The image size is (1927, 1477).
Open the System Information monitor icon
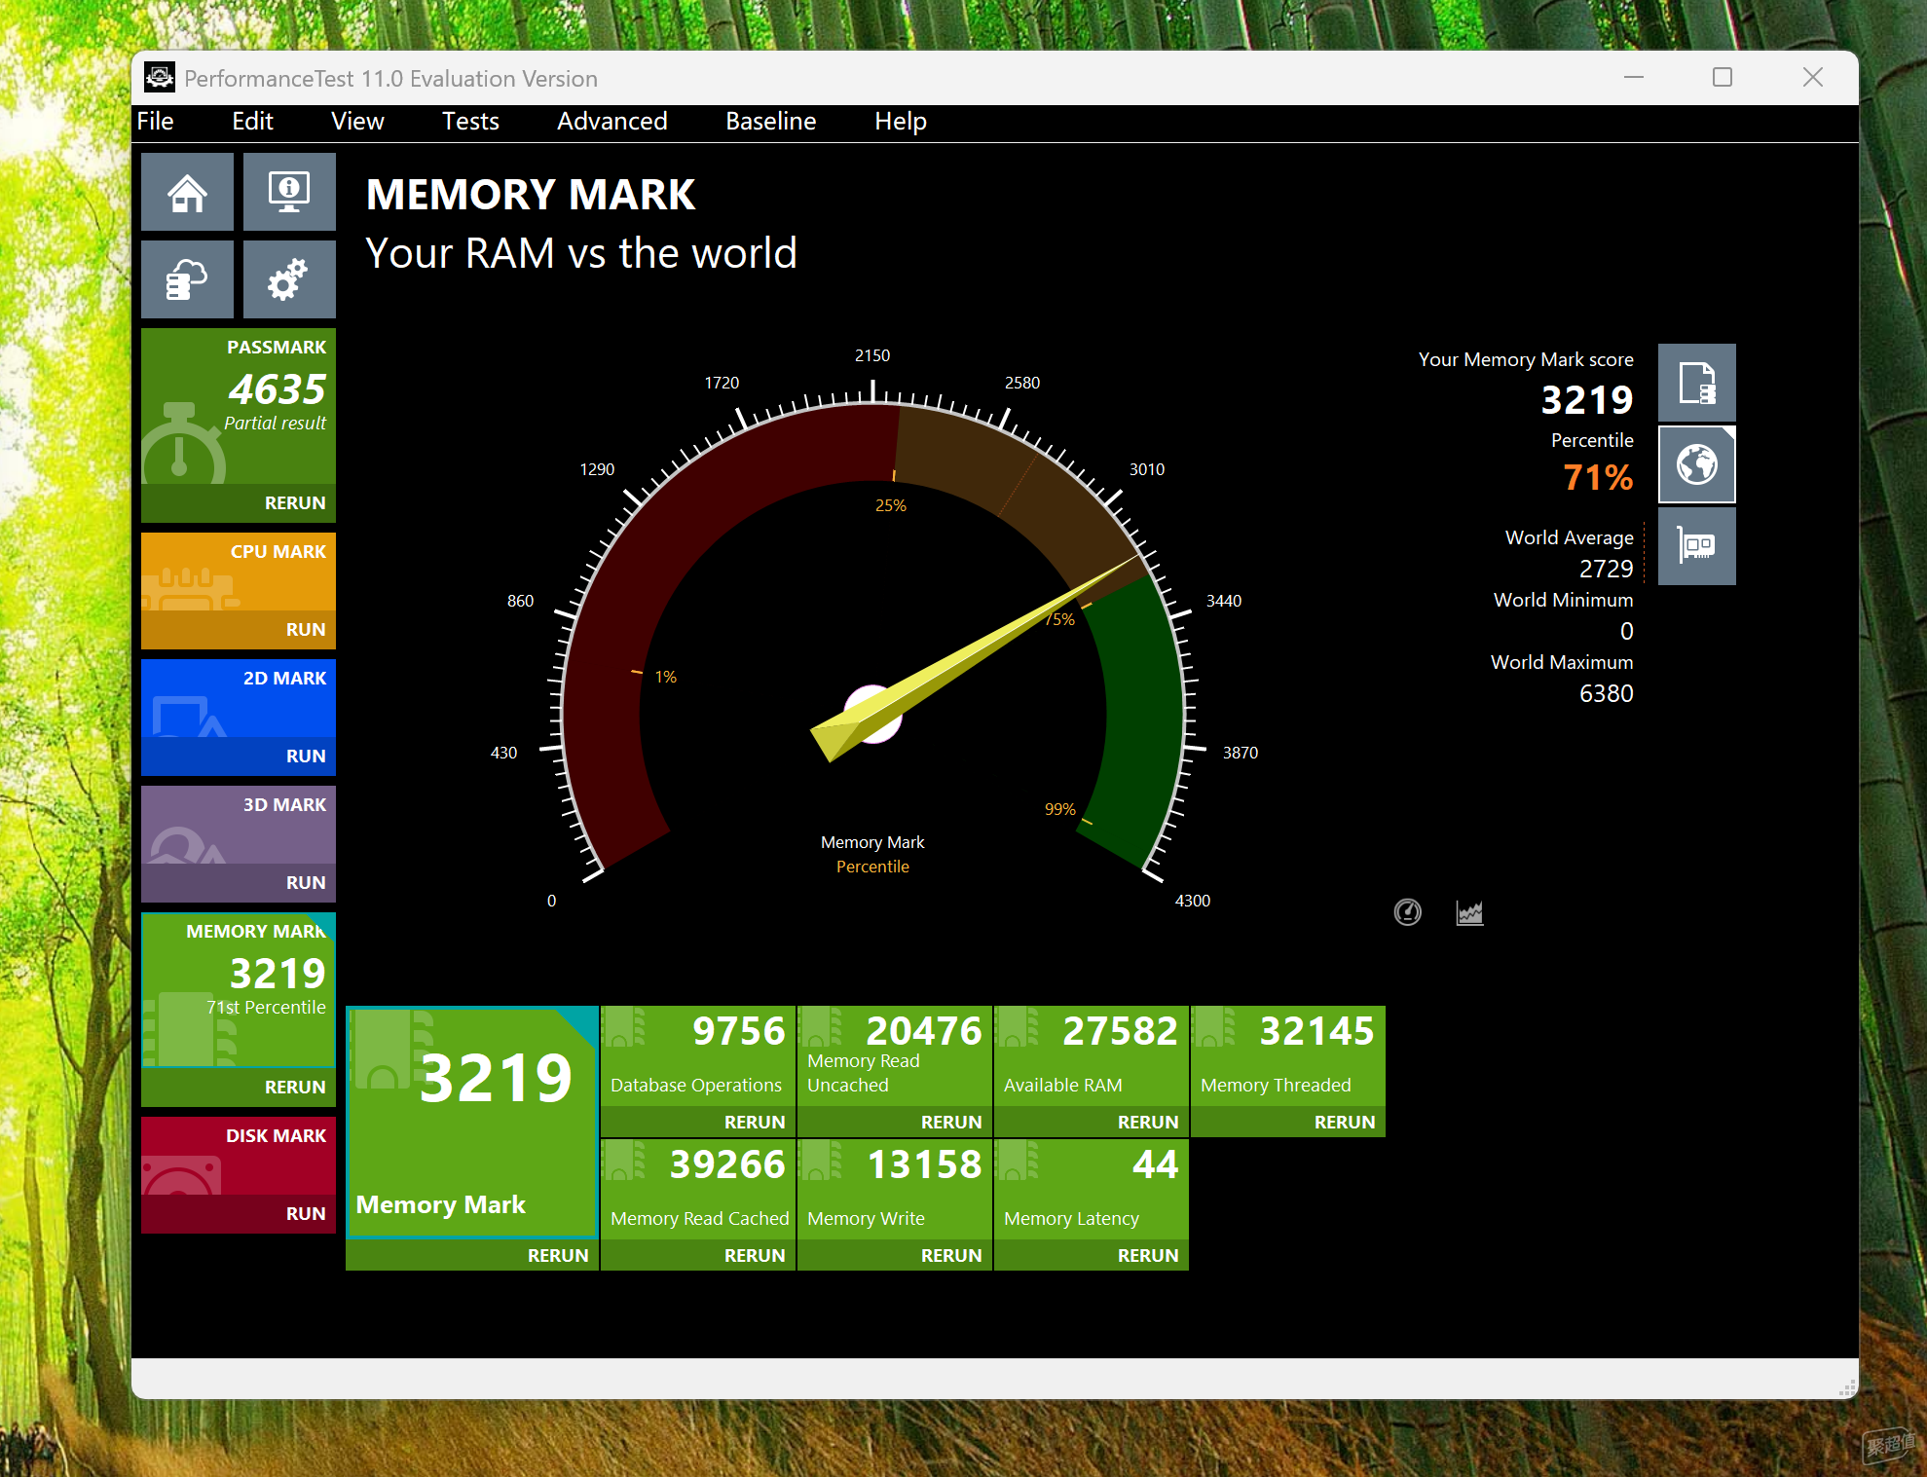point(289,192)
